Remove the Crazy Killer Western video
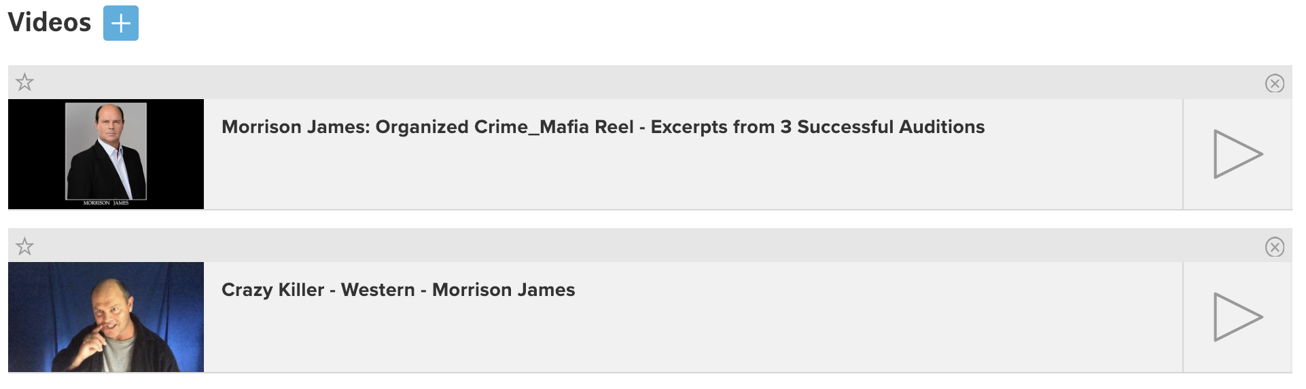 (x=1274, y=247)
